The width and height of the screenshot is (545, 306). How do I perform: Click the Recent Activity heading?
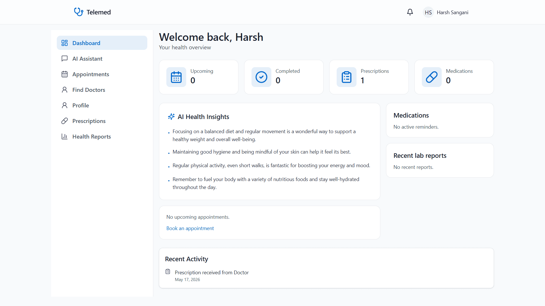(x=186, y=259)
